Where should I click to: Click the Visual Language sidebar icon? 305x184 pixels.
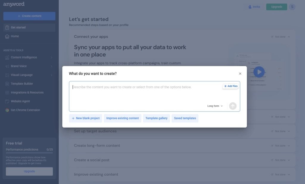[x=7, y=75]
